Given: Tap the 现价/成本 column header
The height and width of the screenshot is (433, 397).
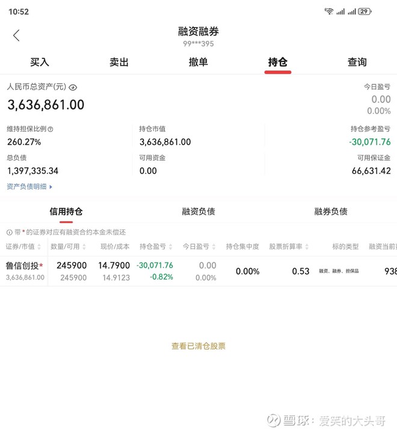Looking at the screenshot, I should click(115, 246).
